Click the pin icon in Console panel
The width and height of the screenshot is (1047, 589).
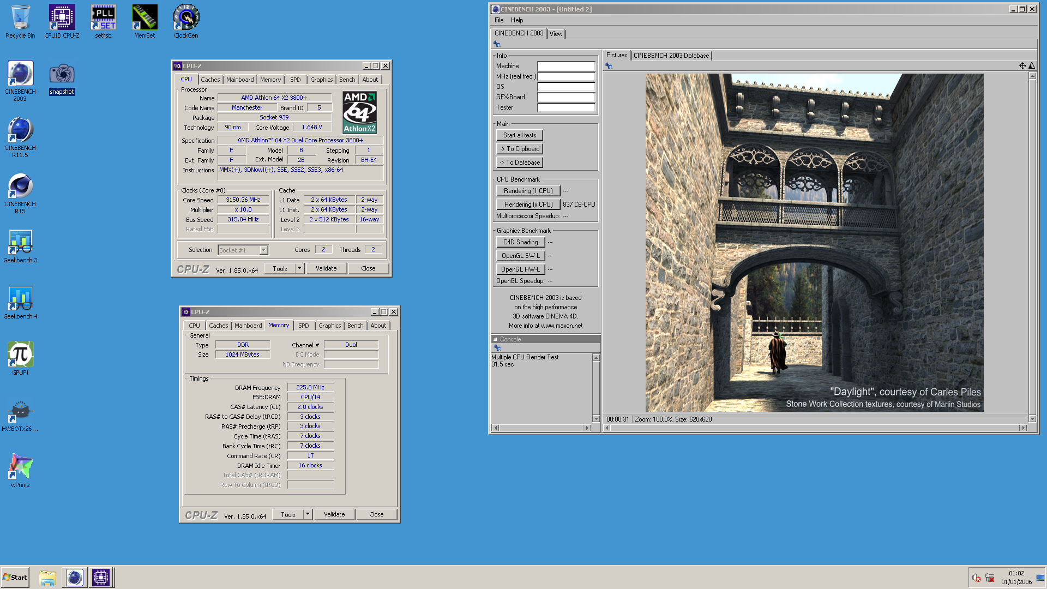point(497,348)
